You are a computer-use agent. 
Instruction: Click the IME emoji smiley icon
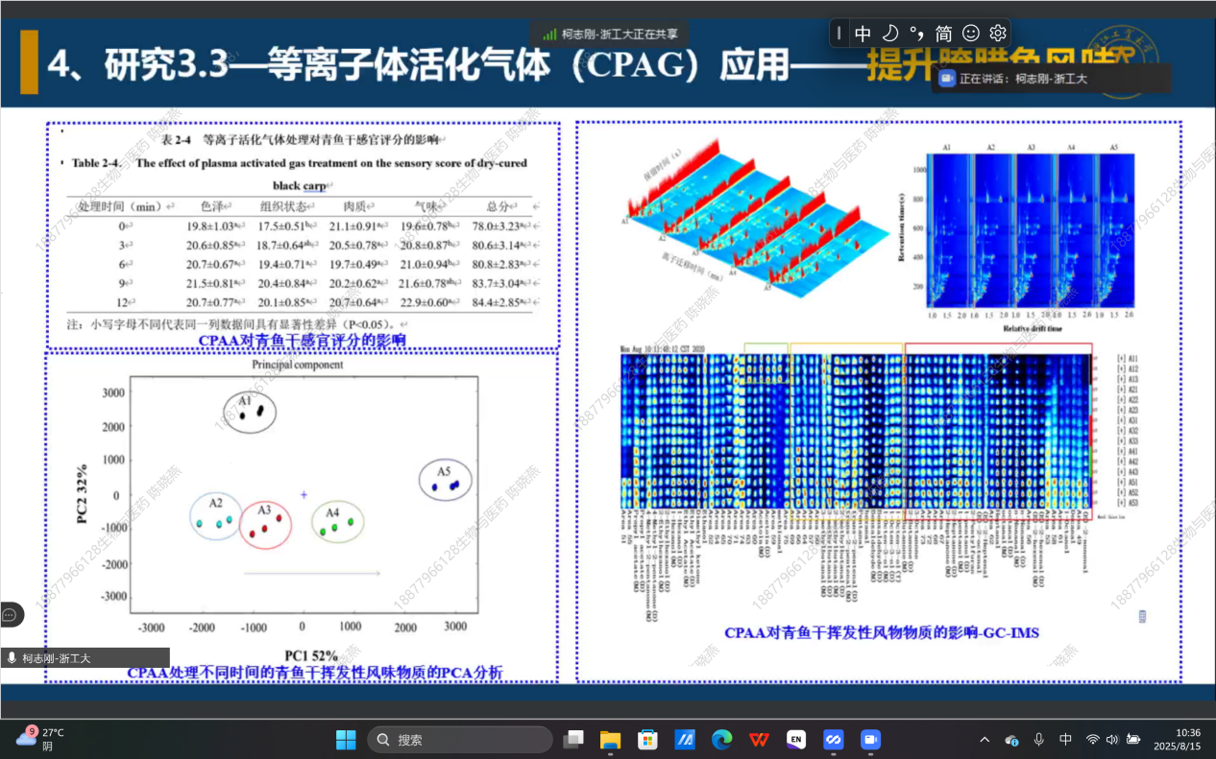(971, 33)
